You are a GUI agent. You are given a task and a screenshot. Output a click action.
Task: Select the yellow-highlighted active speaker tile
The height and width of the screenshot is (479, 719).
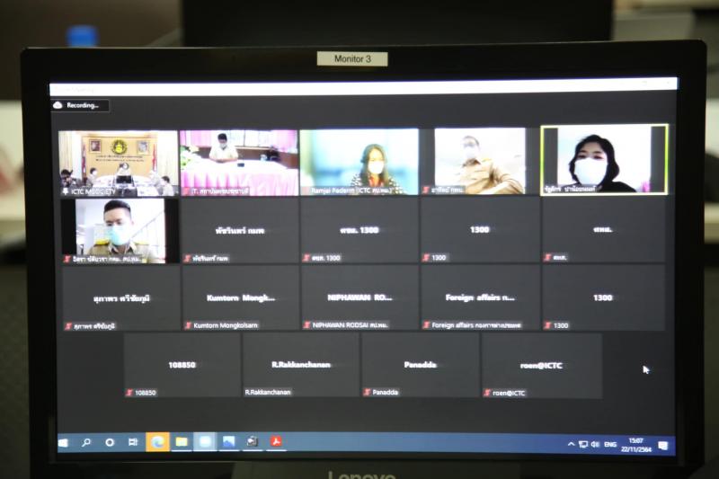click(x=604, y=159)
